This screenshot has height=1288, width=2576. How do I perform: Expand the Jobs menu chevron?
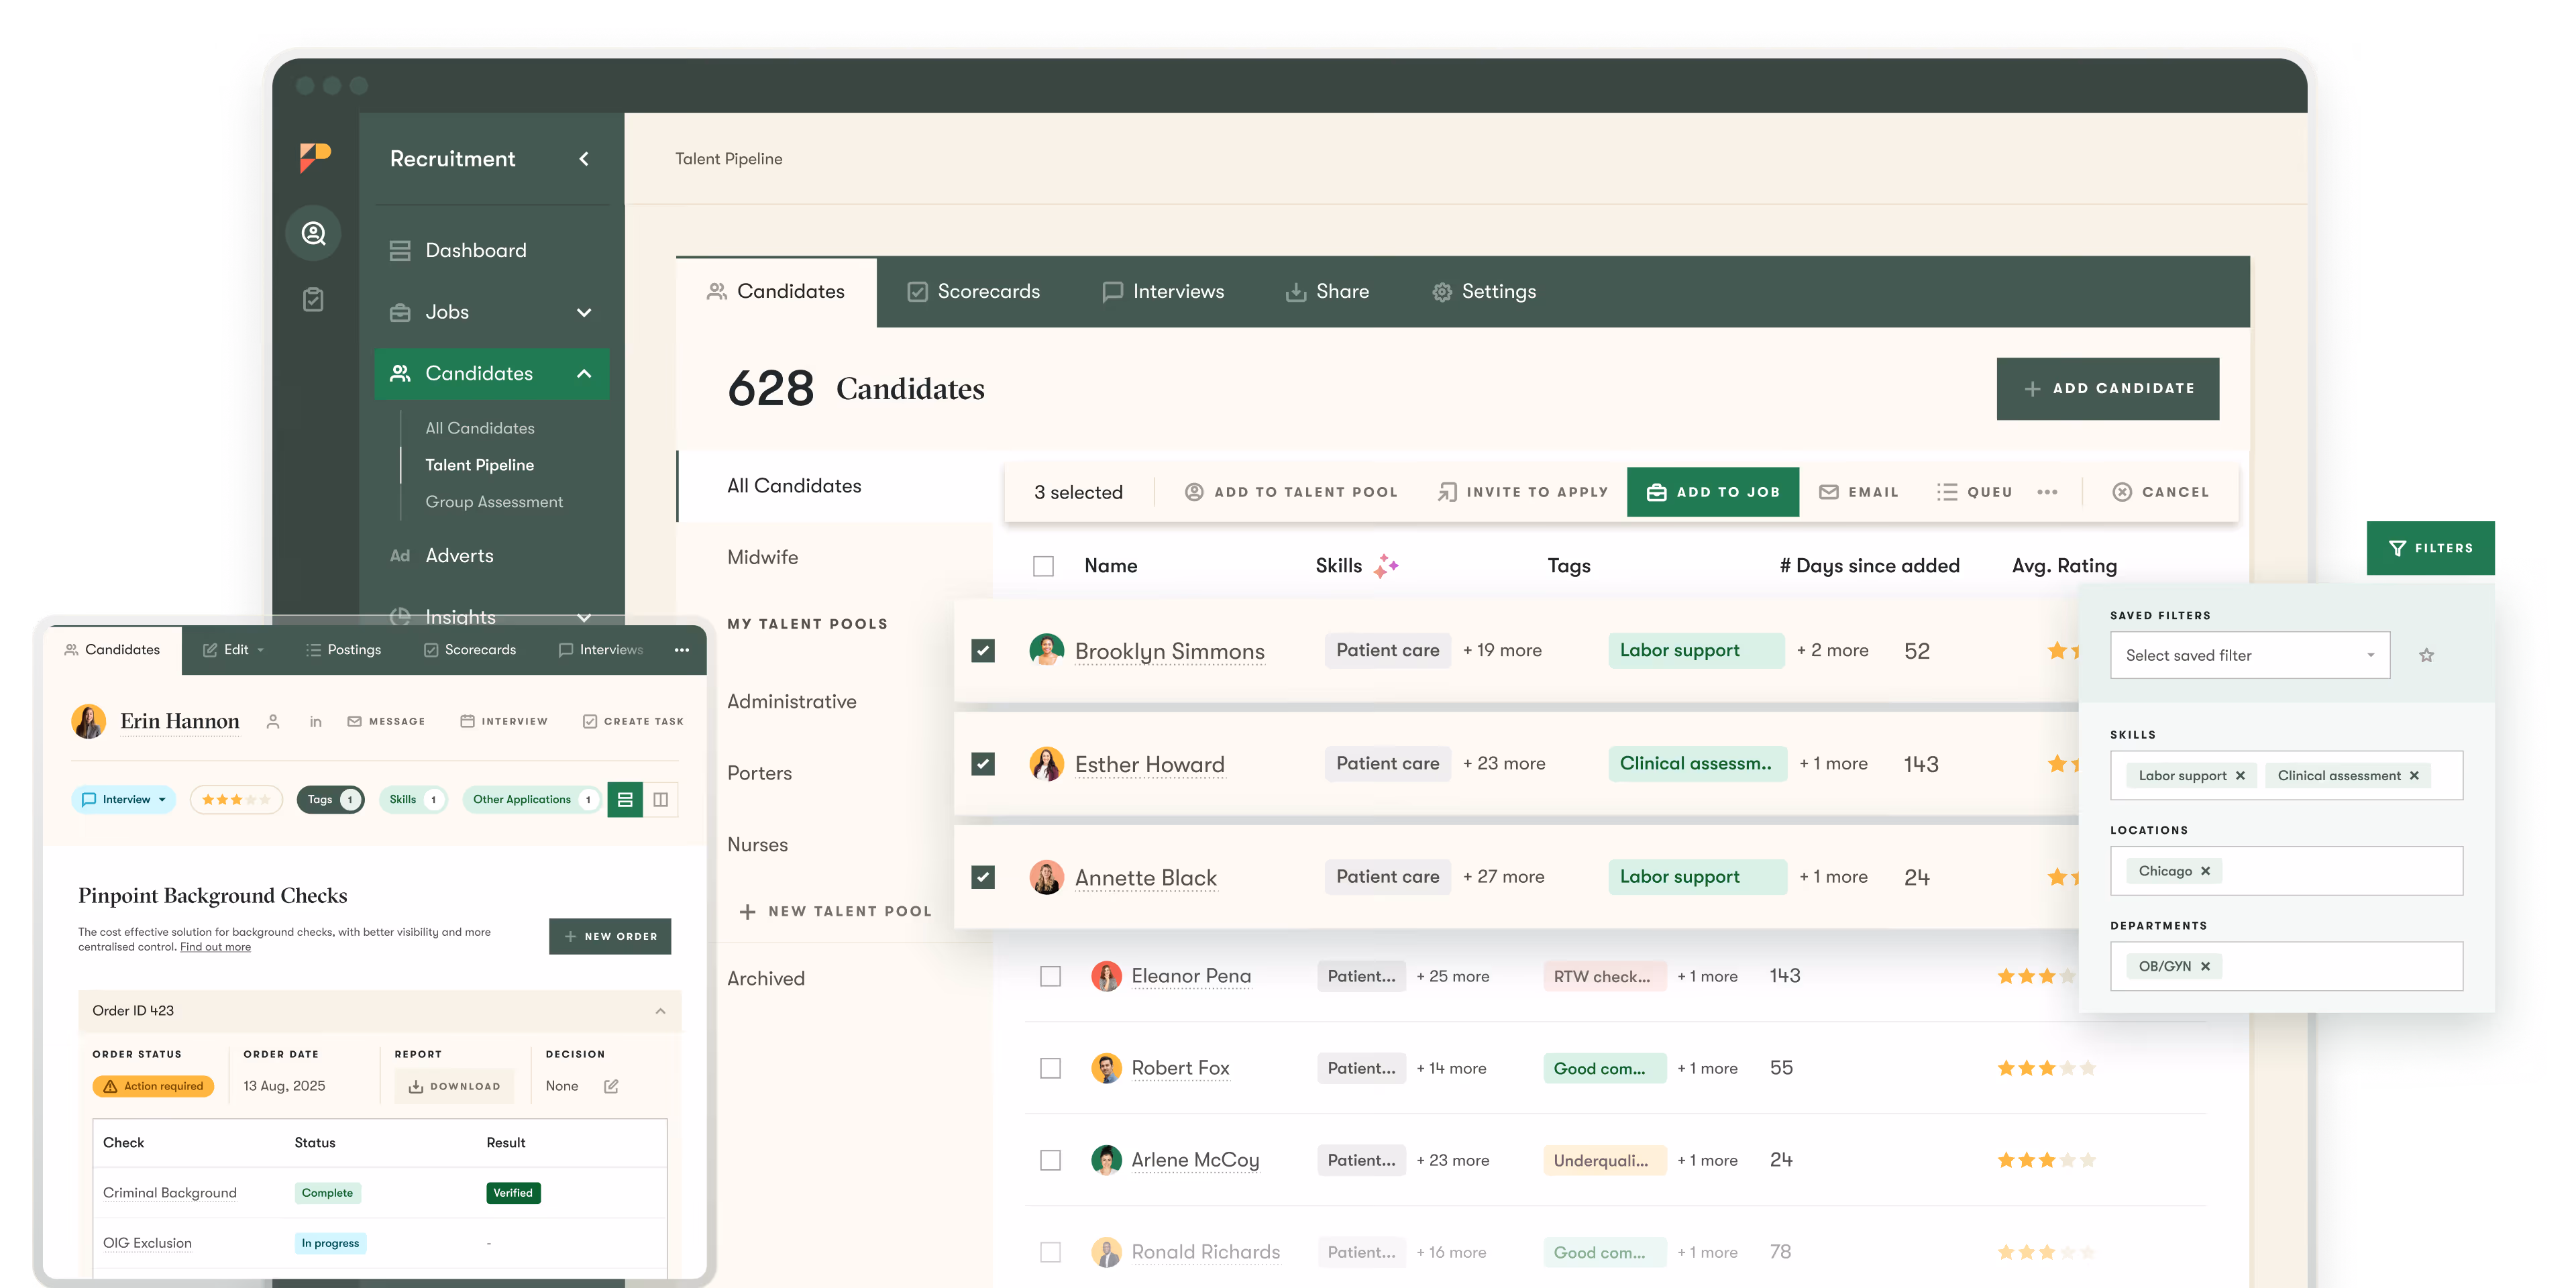click(584, 312)
